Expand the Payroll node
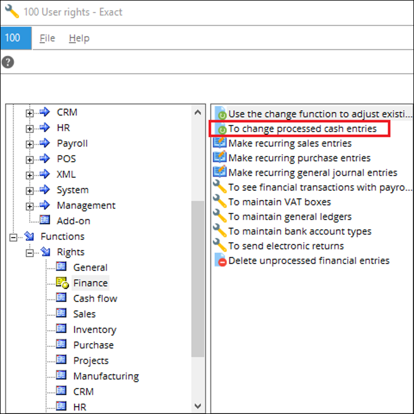This screenshot has height=414, width=414. click(29, 144)
